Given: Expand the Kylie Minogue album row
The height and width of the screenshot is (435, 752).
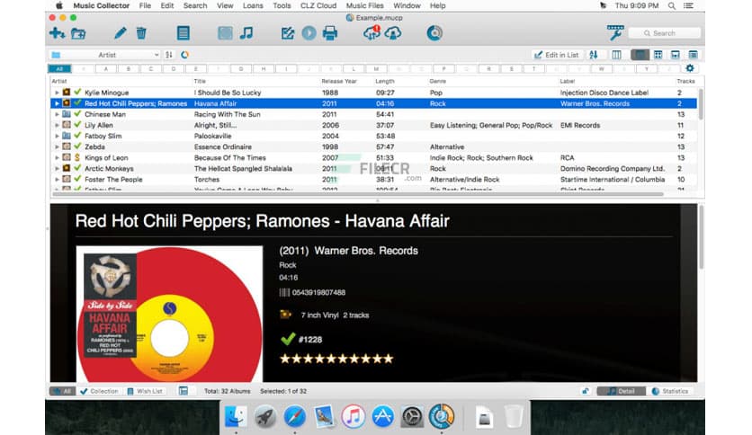Looking at the screenshot, I should [x=57, y=93].
